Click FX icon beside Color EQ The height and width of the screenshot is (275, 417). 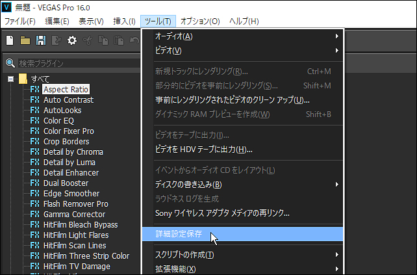(35, 120)
